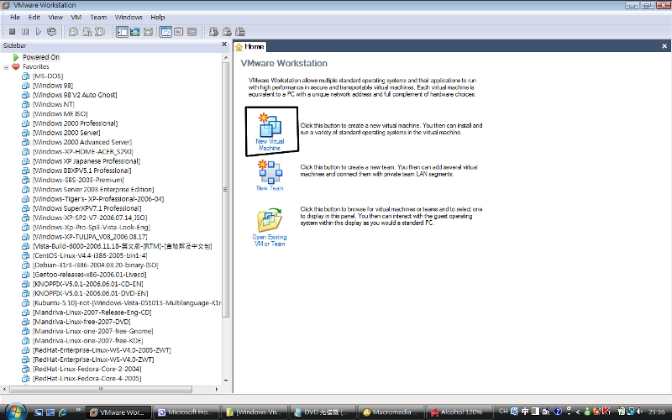672x420 pixels.
Task: Select [Windows SuperXPV7.1 Professional] entry
Action: click(x=87, y=208)
